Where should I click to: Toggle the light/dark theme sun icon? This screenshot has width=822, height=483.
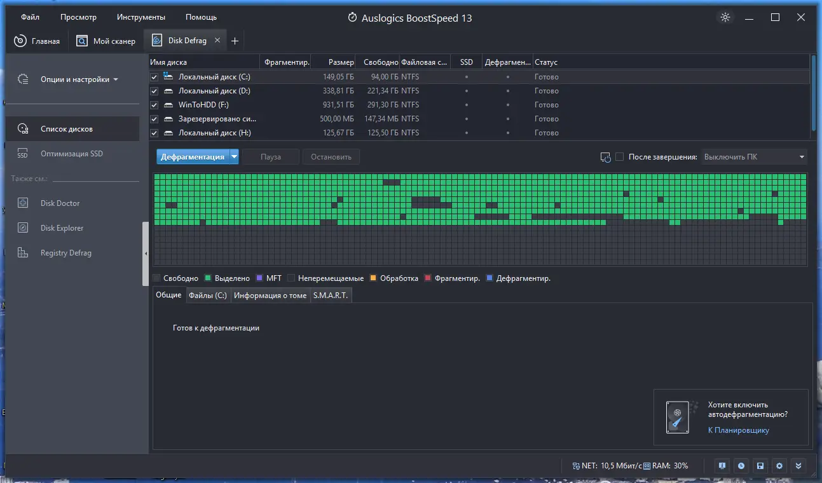click(725, 17)
